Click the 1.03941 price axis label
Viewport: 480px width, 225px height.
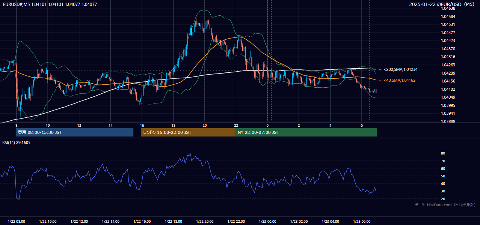[448, 113]
